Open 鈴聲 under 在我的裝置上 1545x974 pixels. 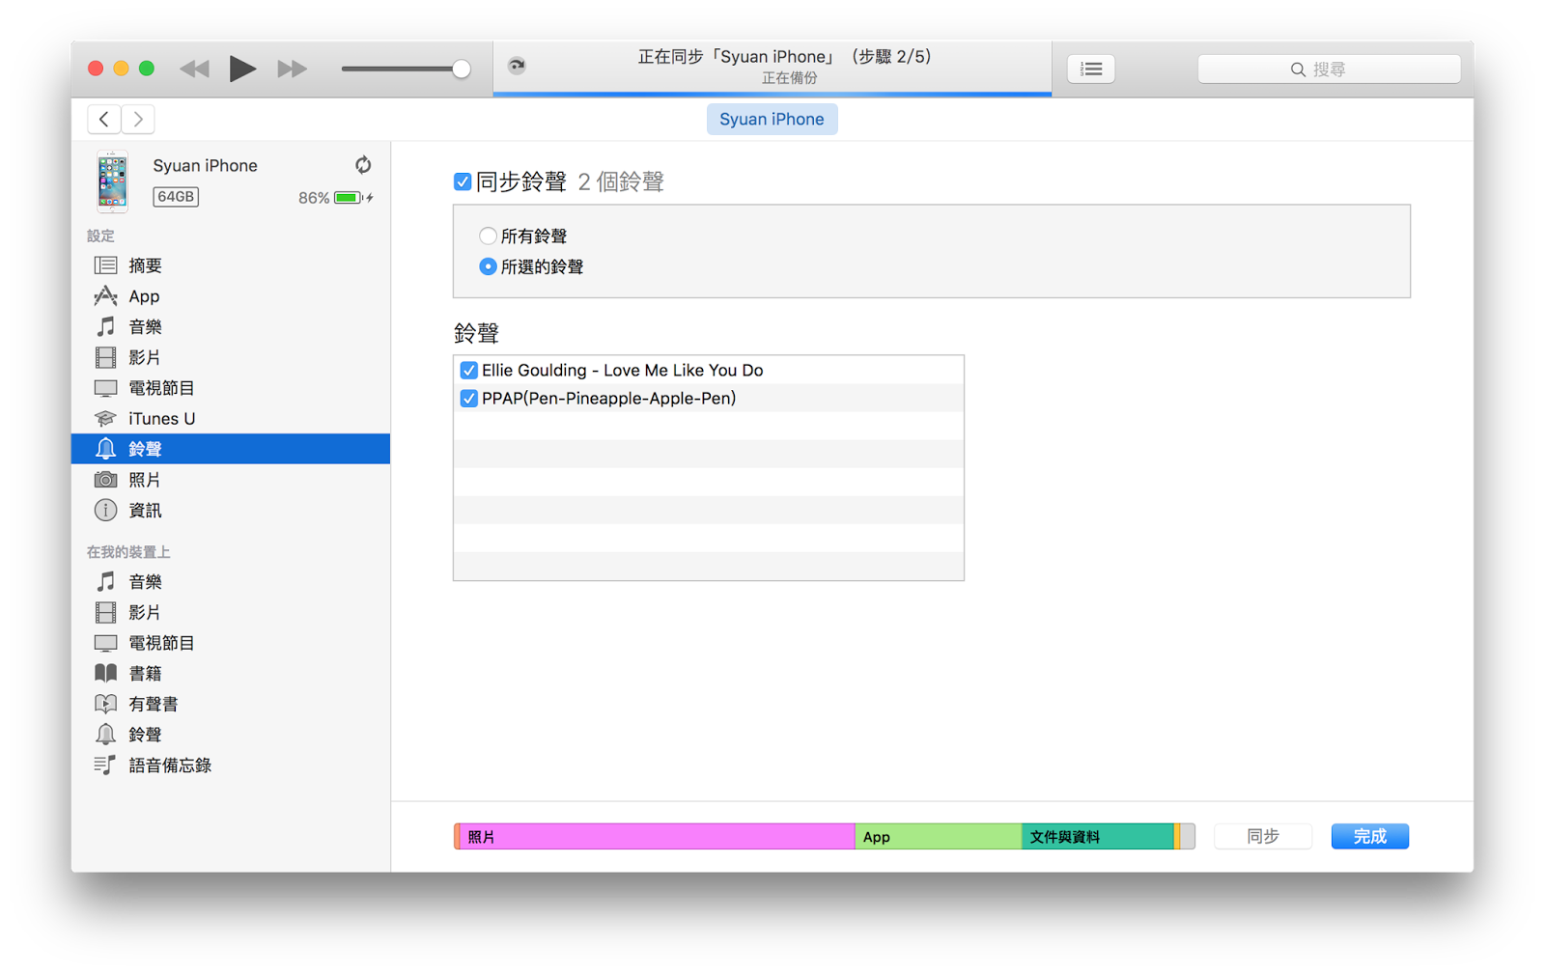[231, 735]
